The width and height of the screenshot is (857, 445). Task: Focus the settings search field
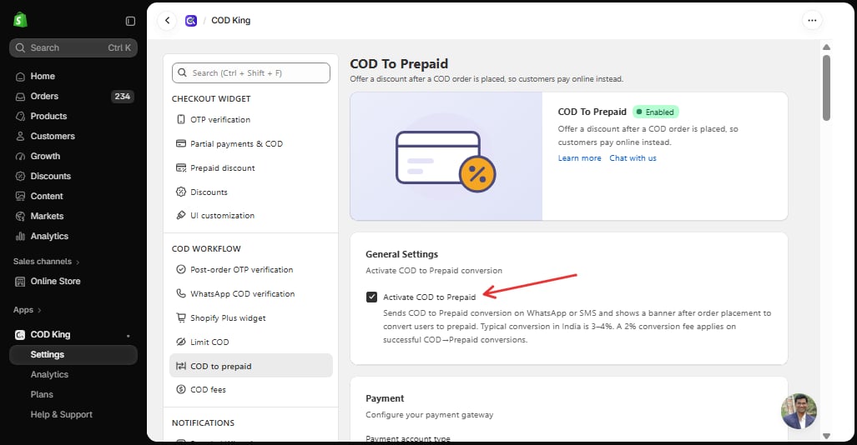coord(251,73)
